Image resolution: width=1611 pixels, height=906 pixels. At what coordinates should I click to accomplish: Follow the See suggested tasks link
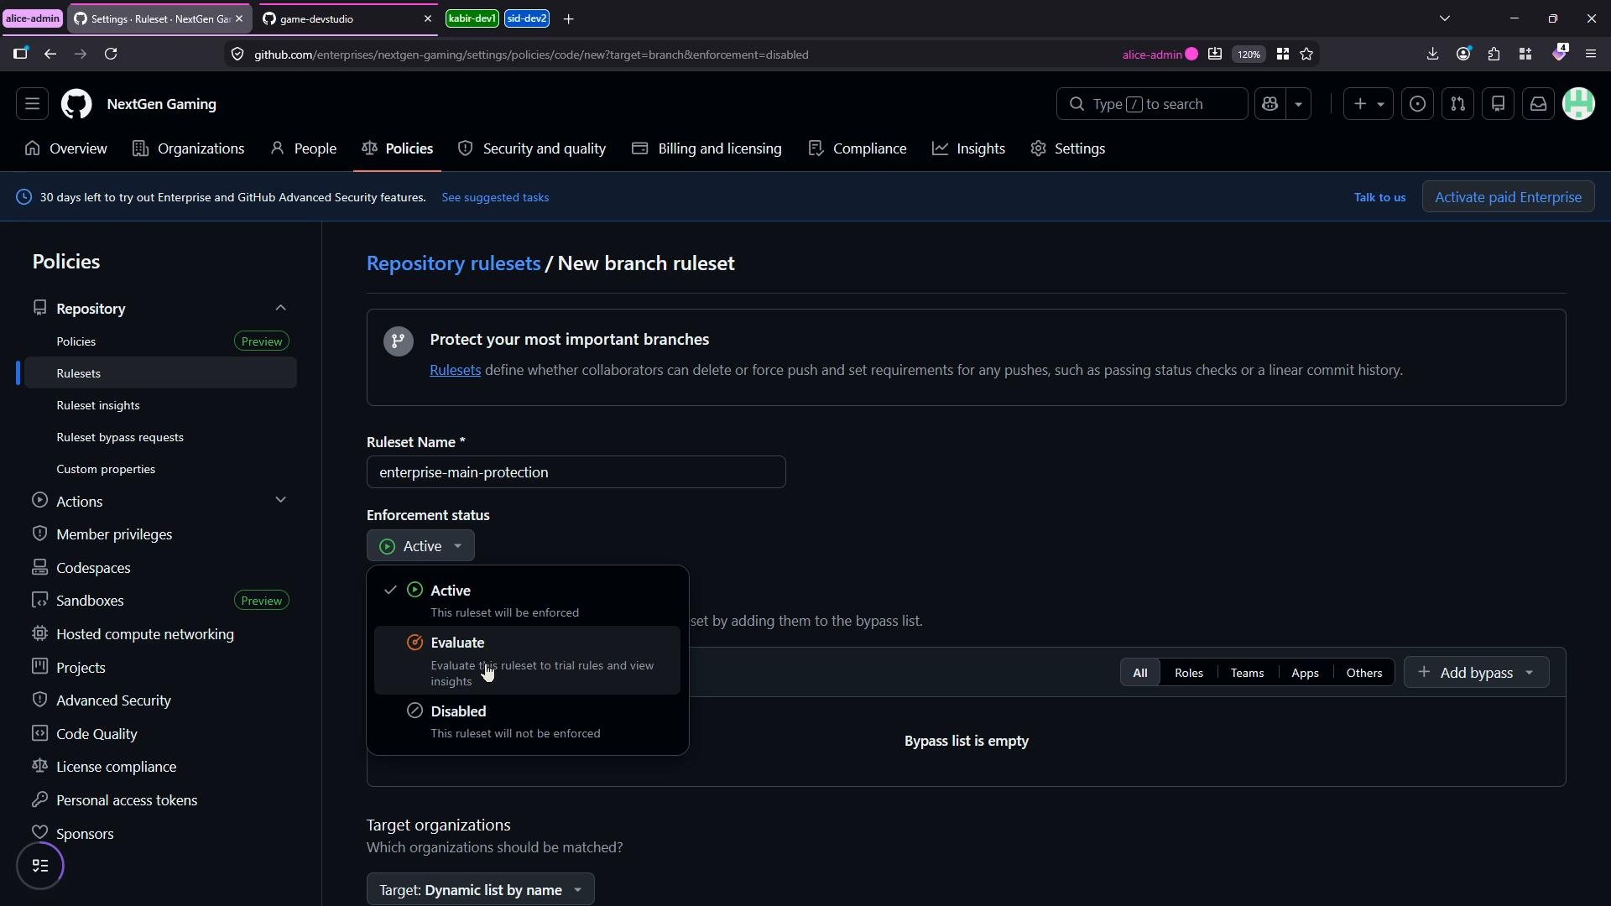pos(495,197)
